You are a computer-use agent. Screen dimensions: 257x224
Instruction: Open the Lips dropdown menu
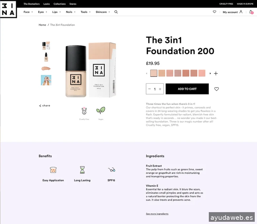[x=57, y=12]
